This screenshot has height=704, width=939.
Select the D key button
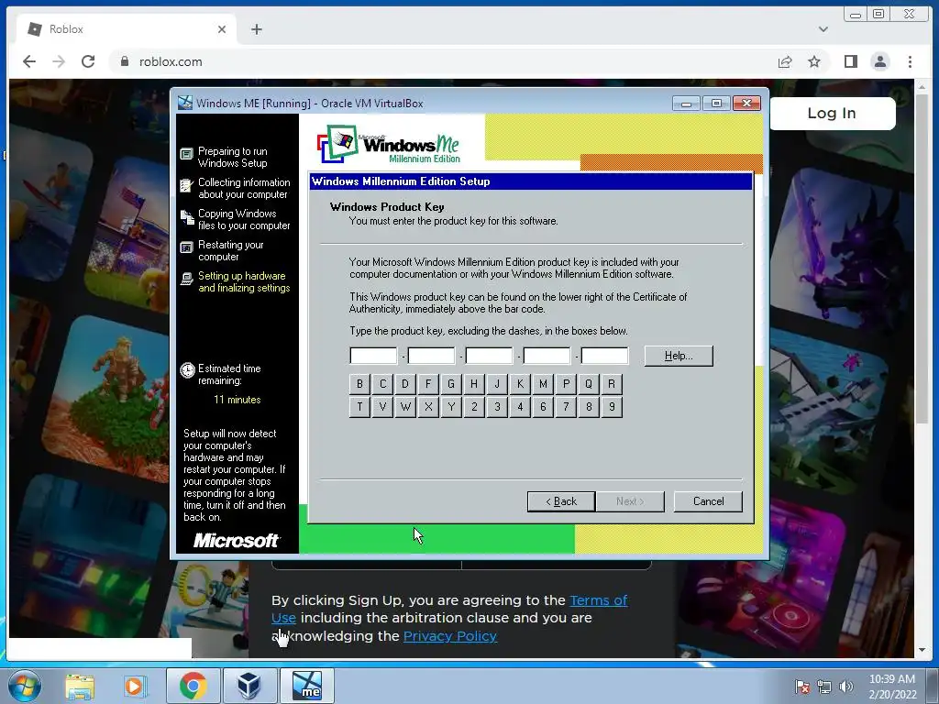(x=404, y=384)
